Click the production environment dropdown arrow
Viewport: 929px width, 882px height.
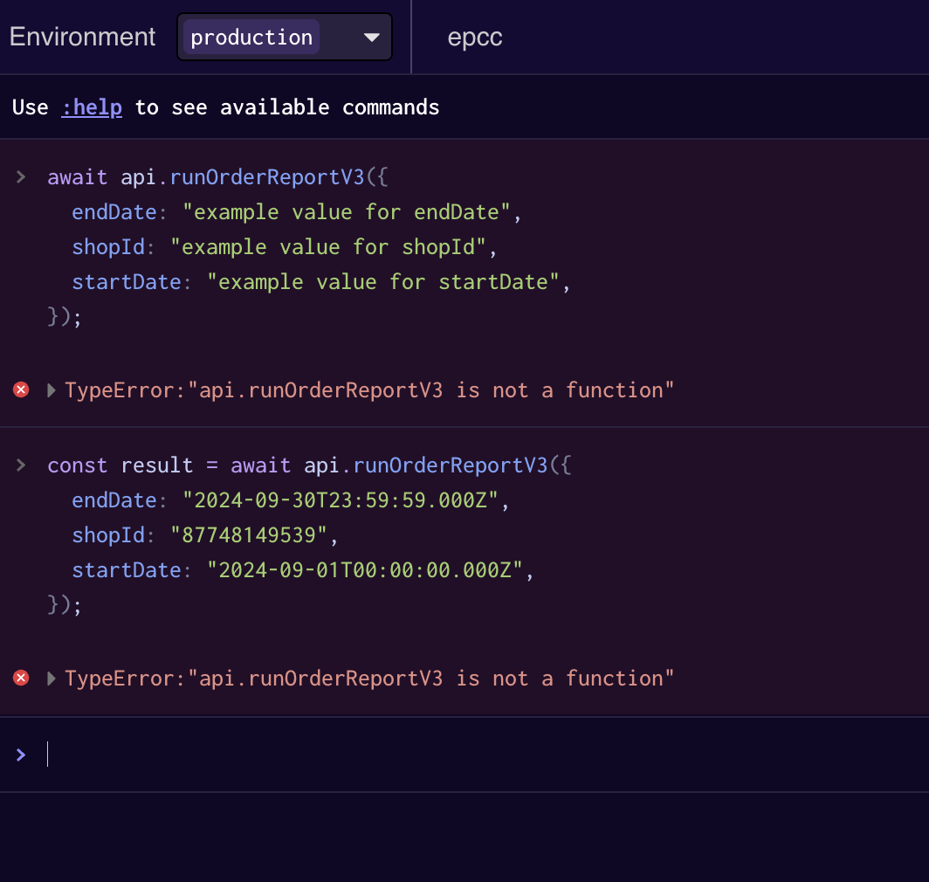[x=372, y=37]
